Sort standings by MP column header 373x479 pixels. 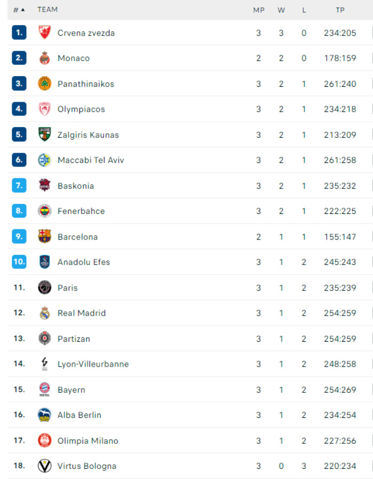coord(258,10)
